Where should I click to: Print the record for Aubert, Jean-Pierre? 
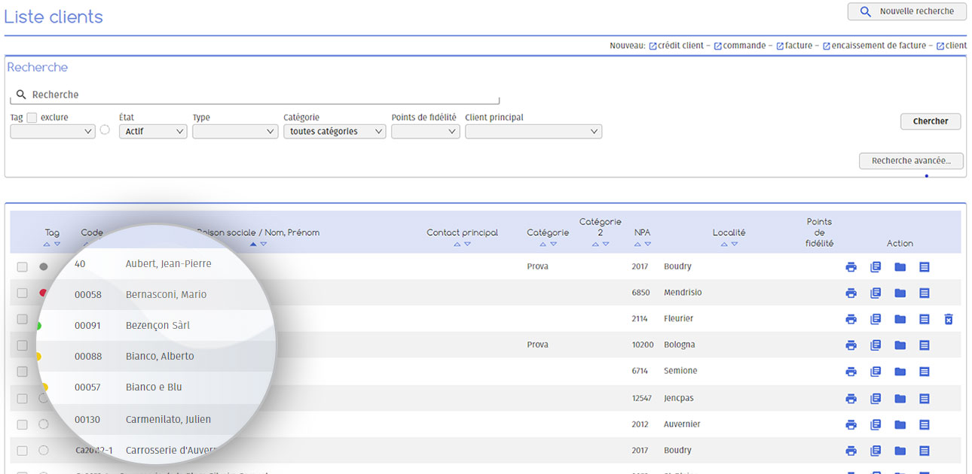pyautogui.click(x=851, y=266)
